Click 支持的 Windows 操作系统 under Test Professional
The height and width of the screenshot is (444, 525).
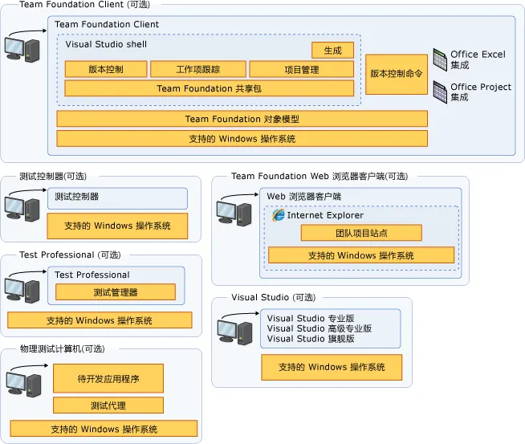pyautogui.click(x=100, y=320)
